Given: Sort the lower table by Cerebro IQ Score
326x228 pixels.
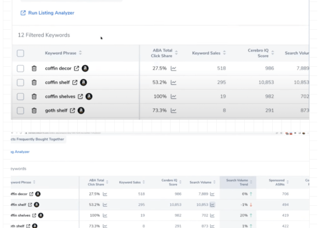Looking at the screenshot, I should 180,182.
